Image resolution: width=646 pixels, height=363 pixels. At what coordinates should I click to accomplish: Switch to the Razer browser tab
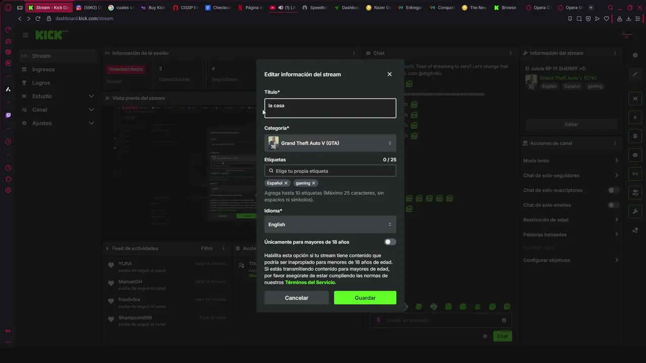pyautogui.click(x=380, y=8)
